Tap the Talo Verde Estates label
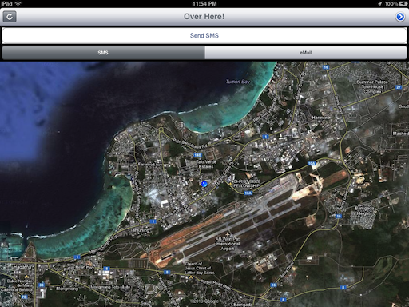This screenshot has width=409, height=307. pos(206,165)
